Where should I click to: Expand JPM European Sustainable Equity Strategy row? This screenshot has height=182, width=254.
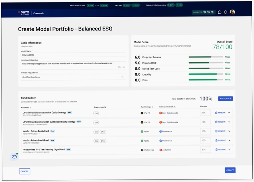(x=229, y=122)
